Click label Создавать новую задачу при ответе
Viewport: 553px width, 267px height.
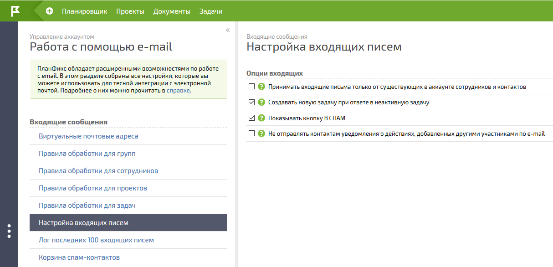coord(349,103)
